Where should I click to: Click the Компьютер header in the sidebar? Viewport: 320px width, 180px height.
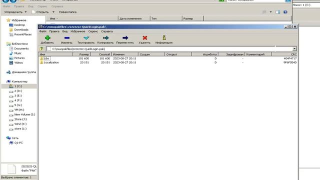click(x=19, y=81)
